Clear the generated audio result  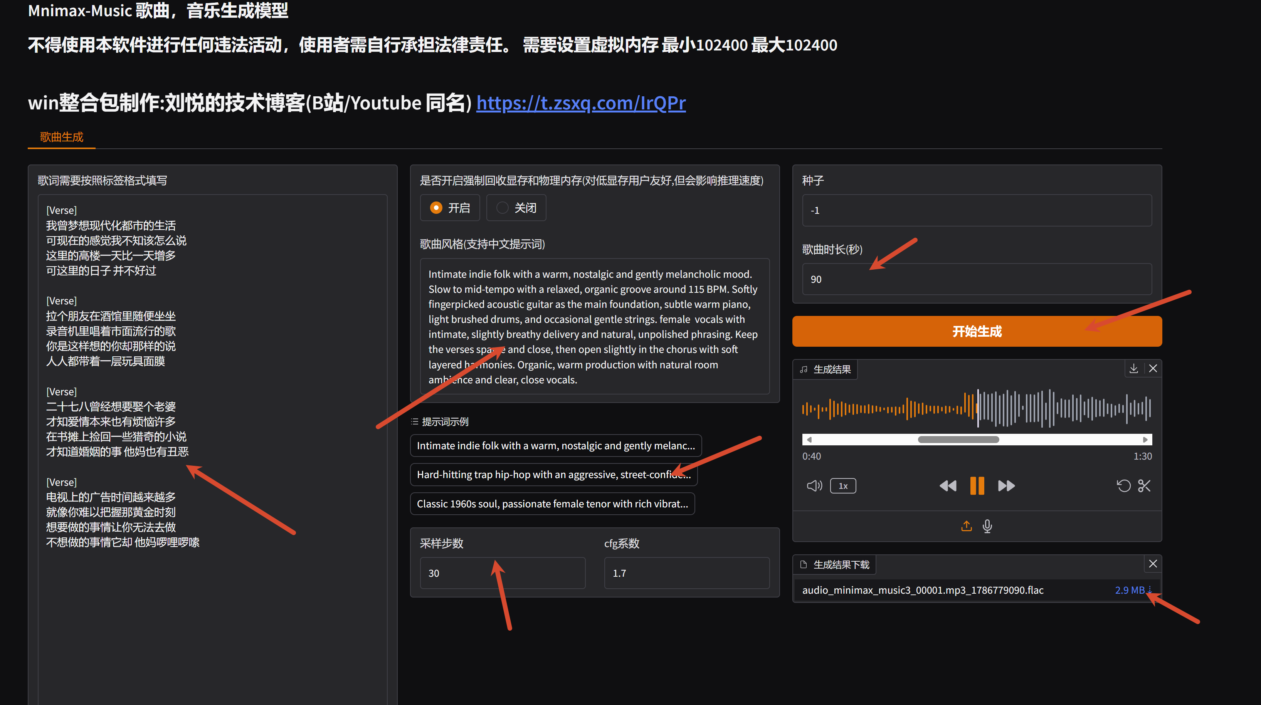1153,368
